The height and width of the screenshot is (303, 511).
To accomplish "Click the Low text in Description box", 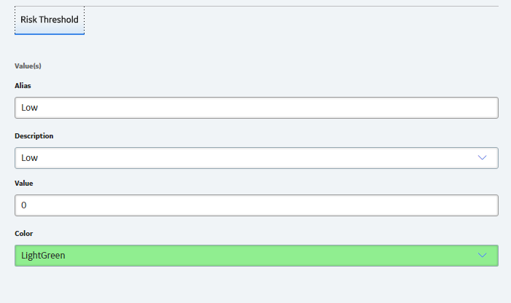I will 29,158.
